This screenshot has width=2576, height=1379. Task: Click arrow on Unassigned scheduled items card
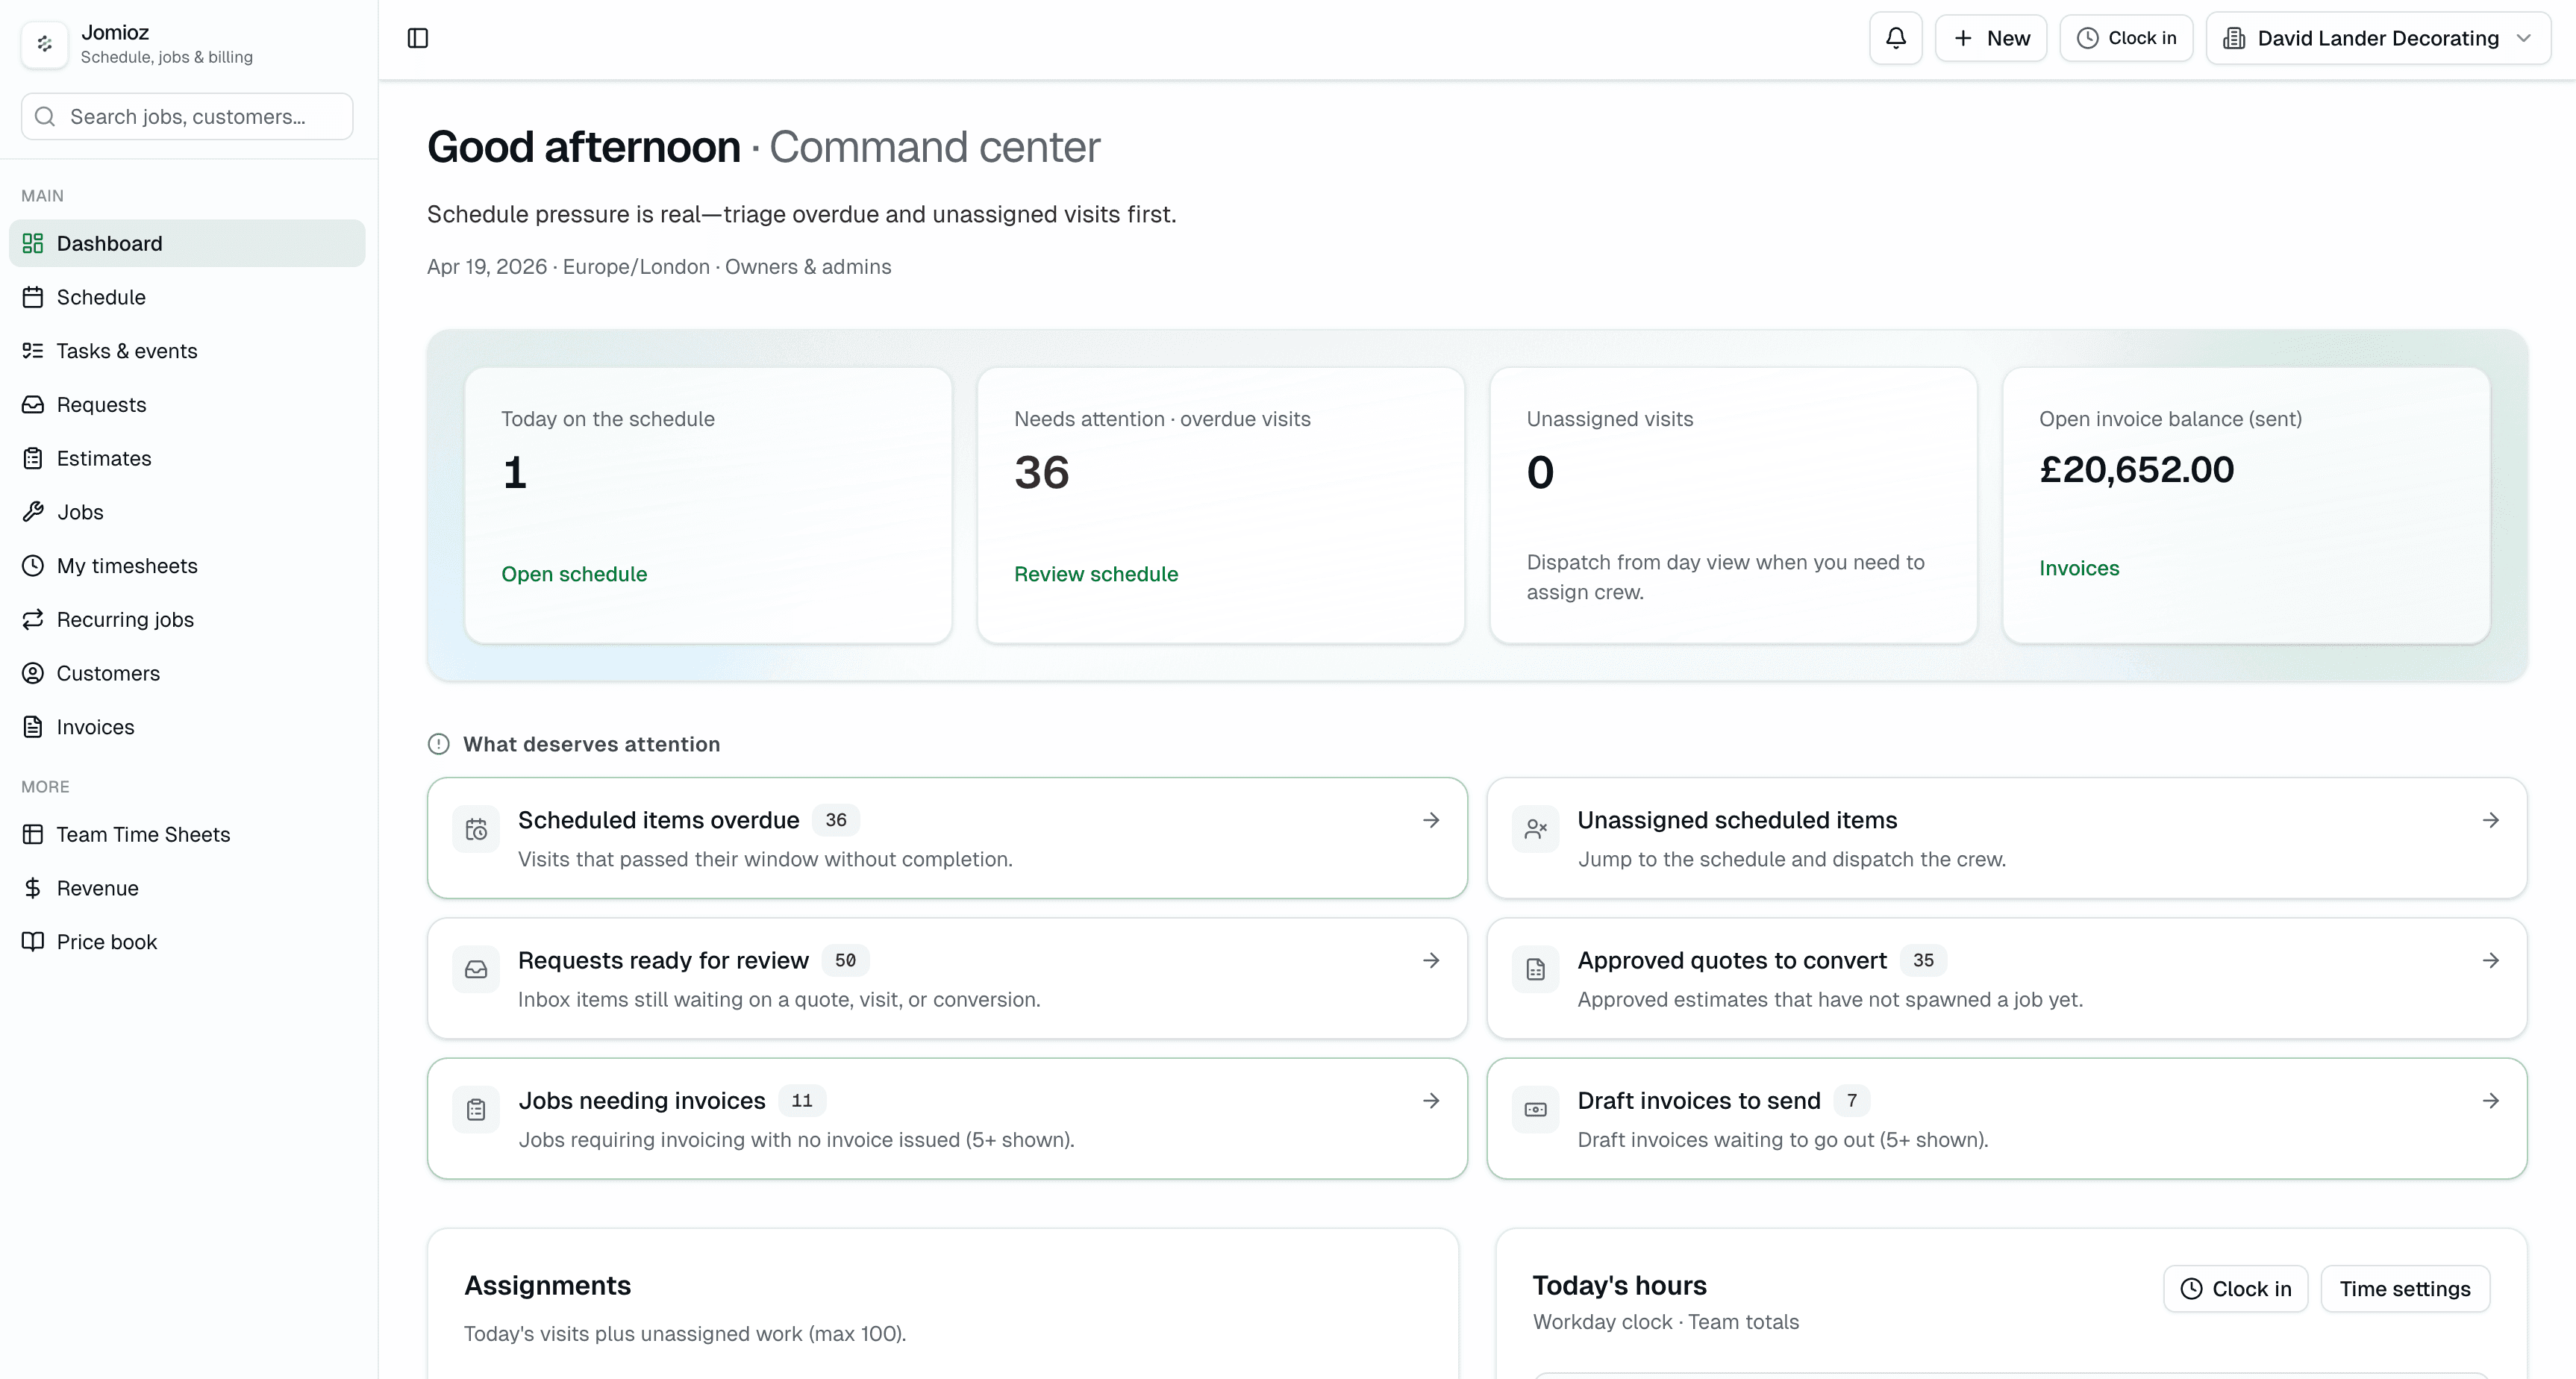click(x=2491, y=820)
